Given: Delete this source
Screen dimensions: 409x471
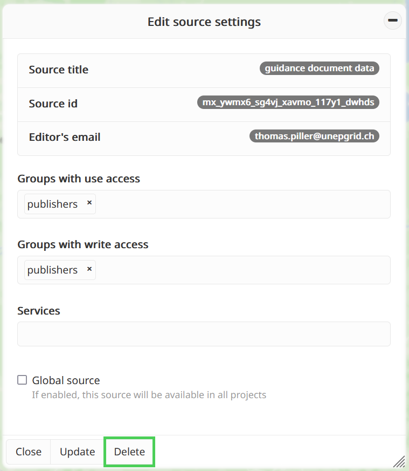Looking at the screenshot, I should tap(129, 452).
